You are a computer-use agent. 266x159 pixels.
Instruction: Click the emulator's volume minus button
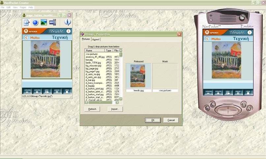[208, 92]
